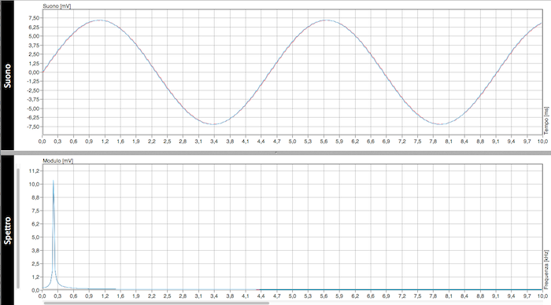Click the Suono panel vertical tab
This screenshot has width=551, height=305.
point(7,75)
